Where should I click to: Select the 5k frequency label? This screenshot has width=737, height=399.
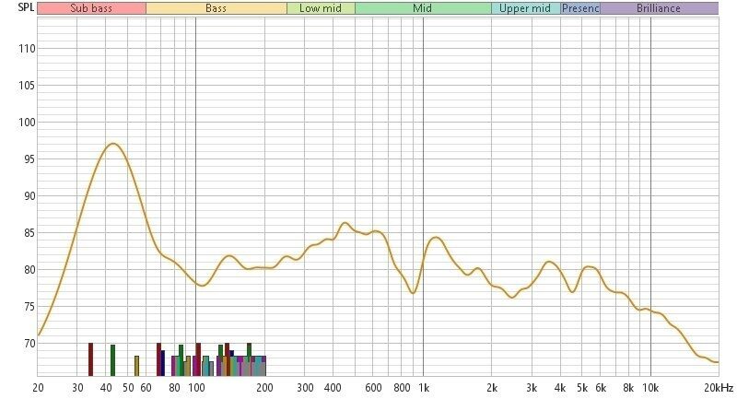click(582, 388)
